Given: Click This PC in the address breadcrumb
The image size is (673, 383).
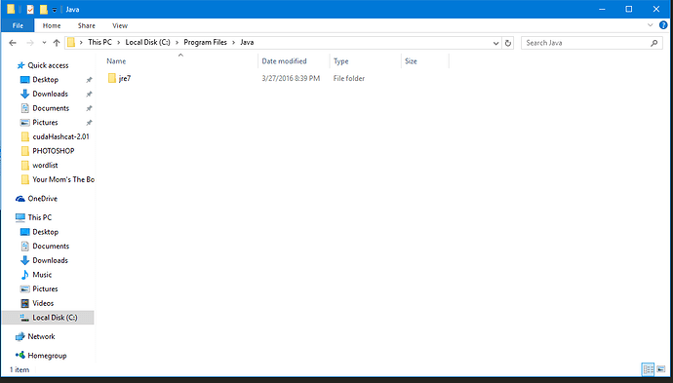Looking at the screenshot, I should click(x=99, y=43).
